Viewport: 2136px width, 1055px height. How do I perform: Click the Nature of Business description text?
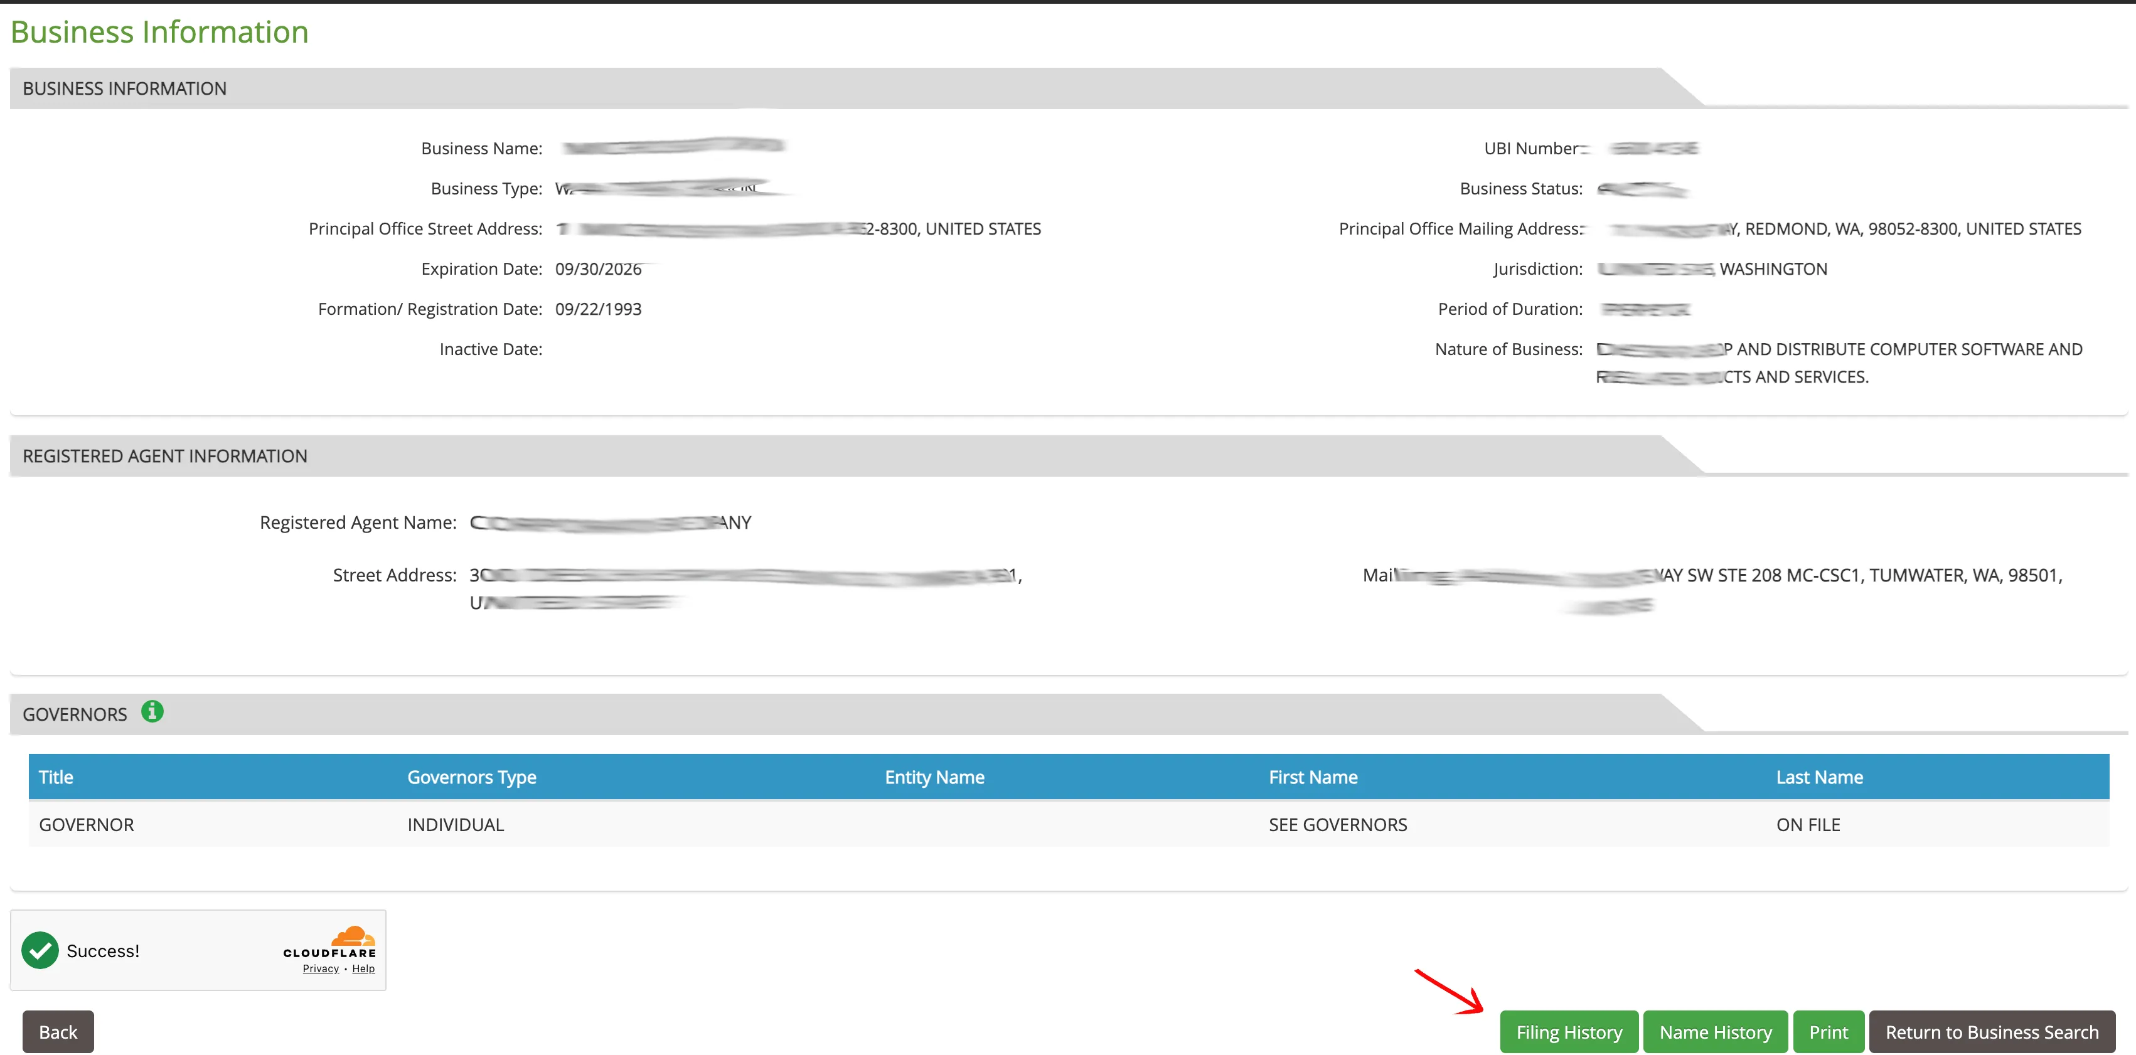pos(1839,363)
